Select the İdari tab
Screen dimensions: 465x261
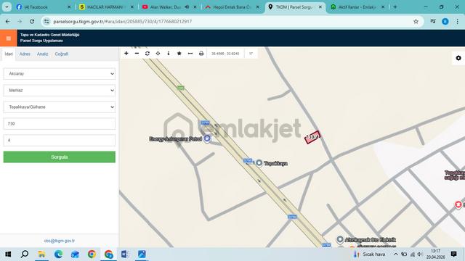(x=9, y=54)
